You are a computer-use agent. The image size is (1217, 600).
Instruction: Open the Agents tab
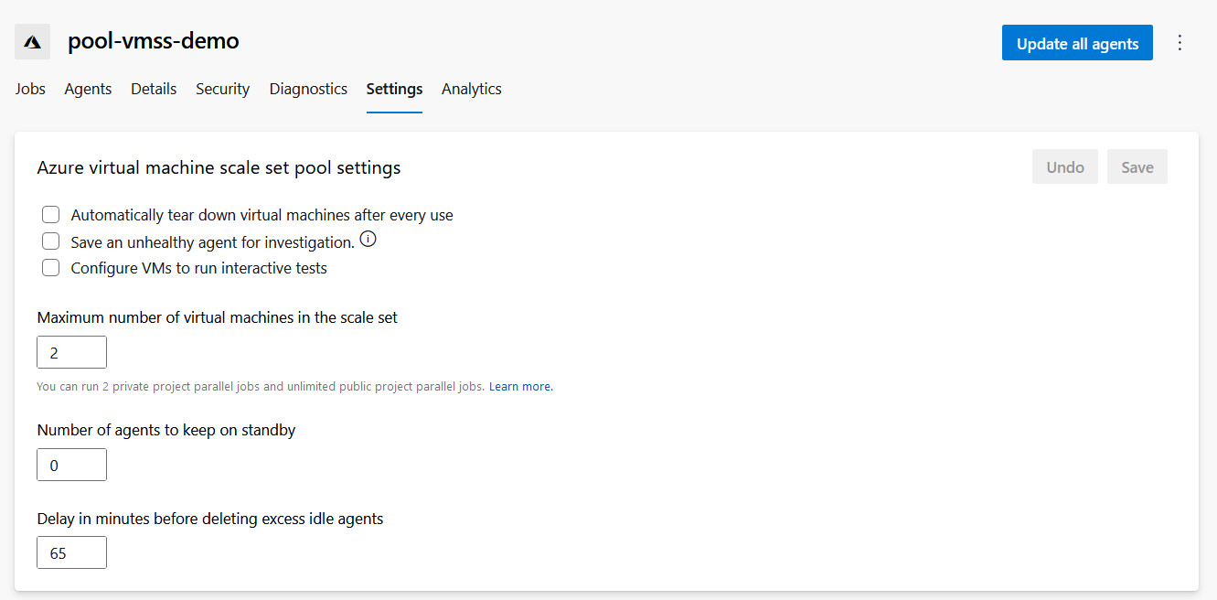[x=88, y=89]
